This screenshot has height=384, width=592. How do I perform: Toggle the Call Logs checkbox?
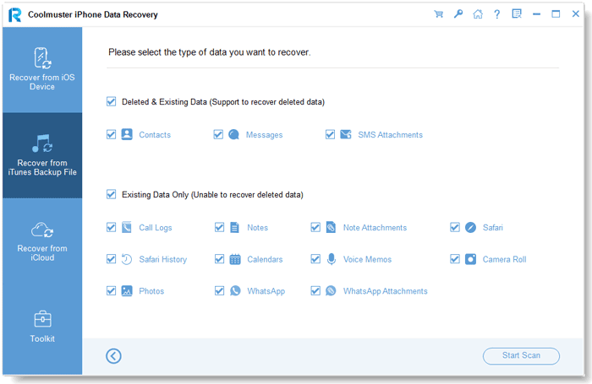point(111,227)
